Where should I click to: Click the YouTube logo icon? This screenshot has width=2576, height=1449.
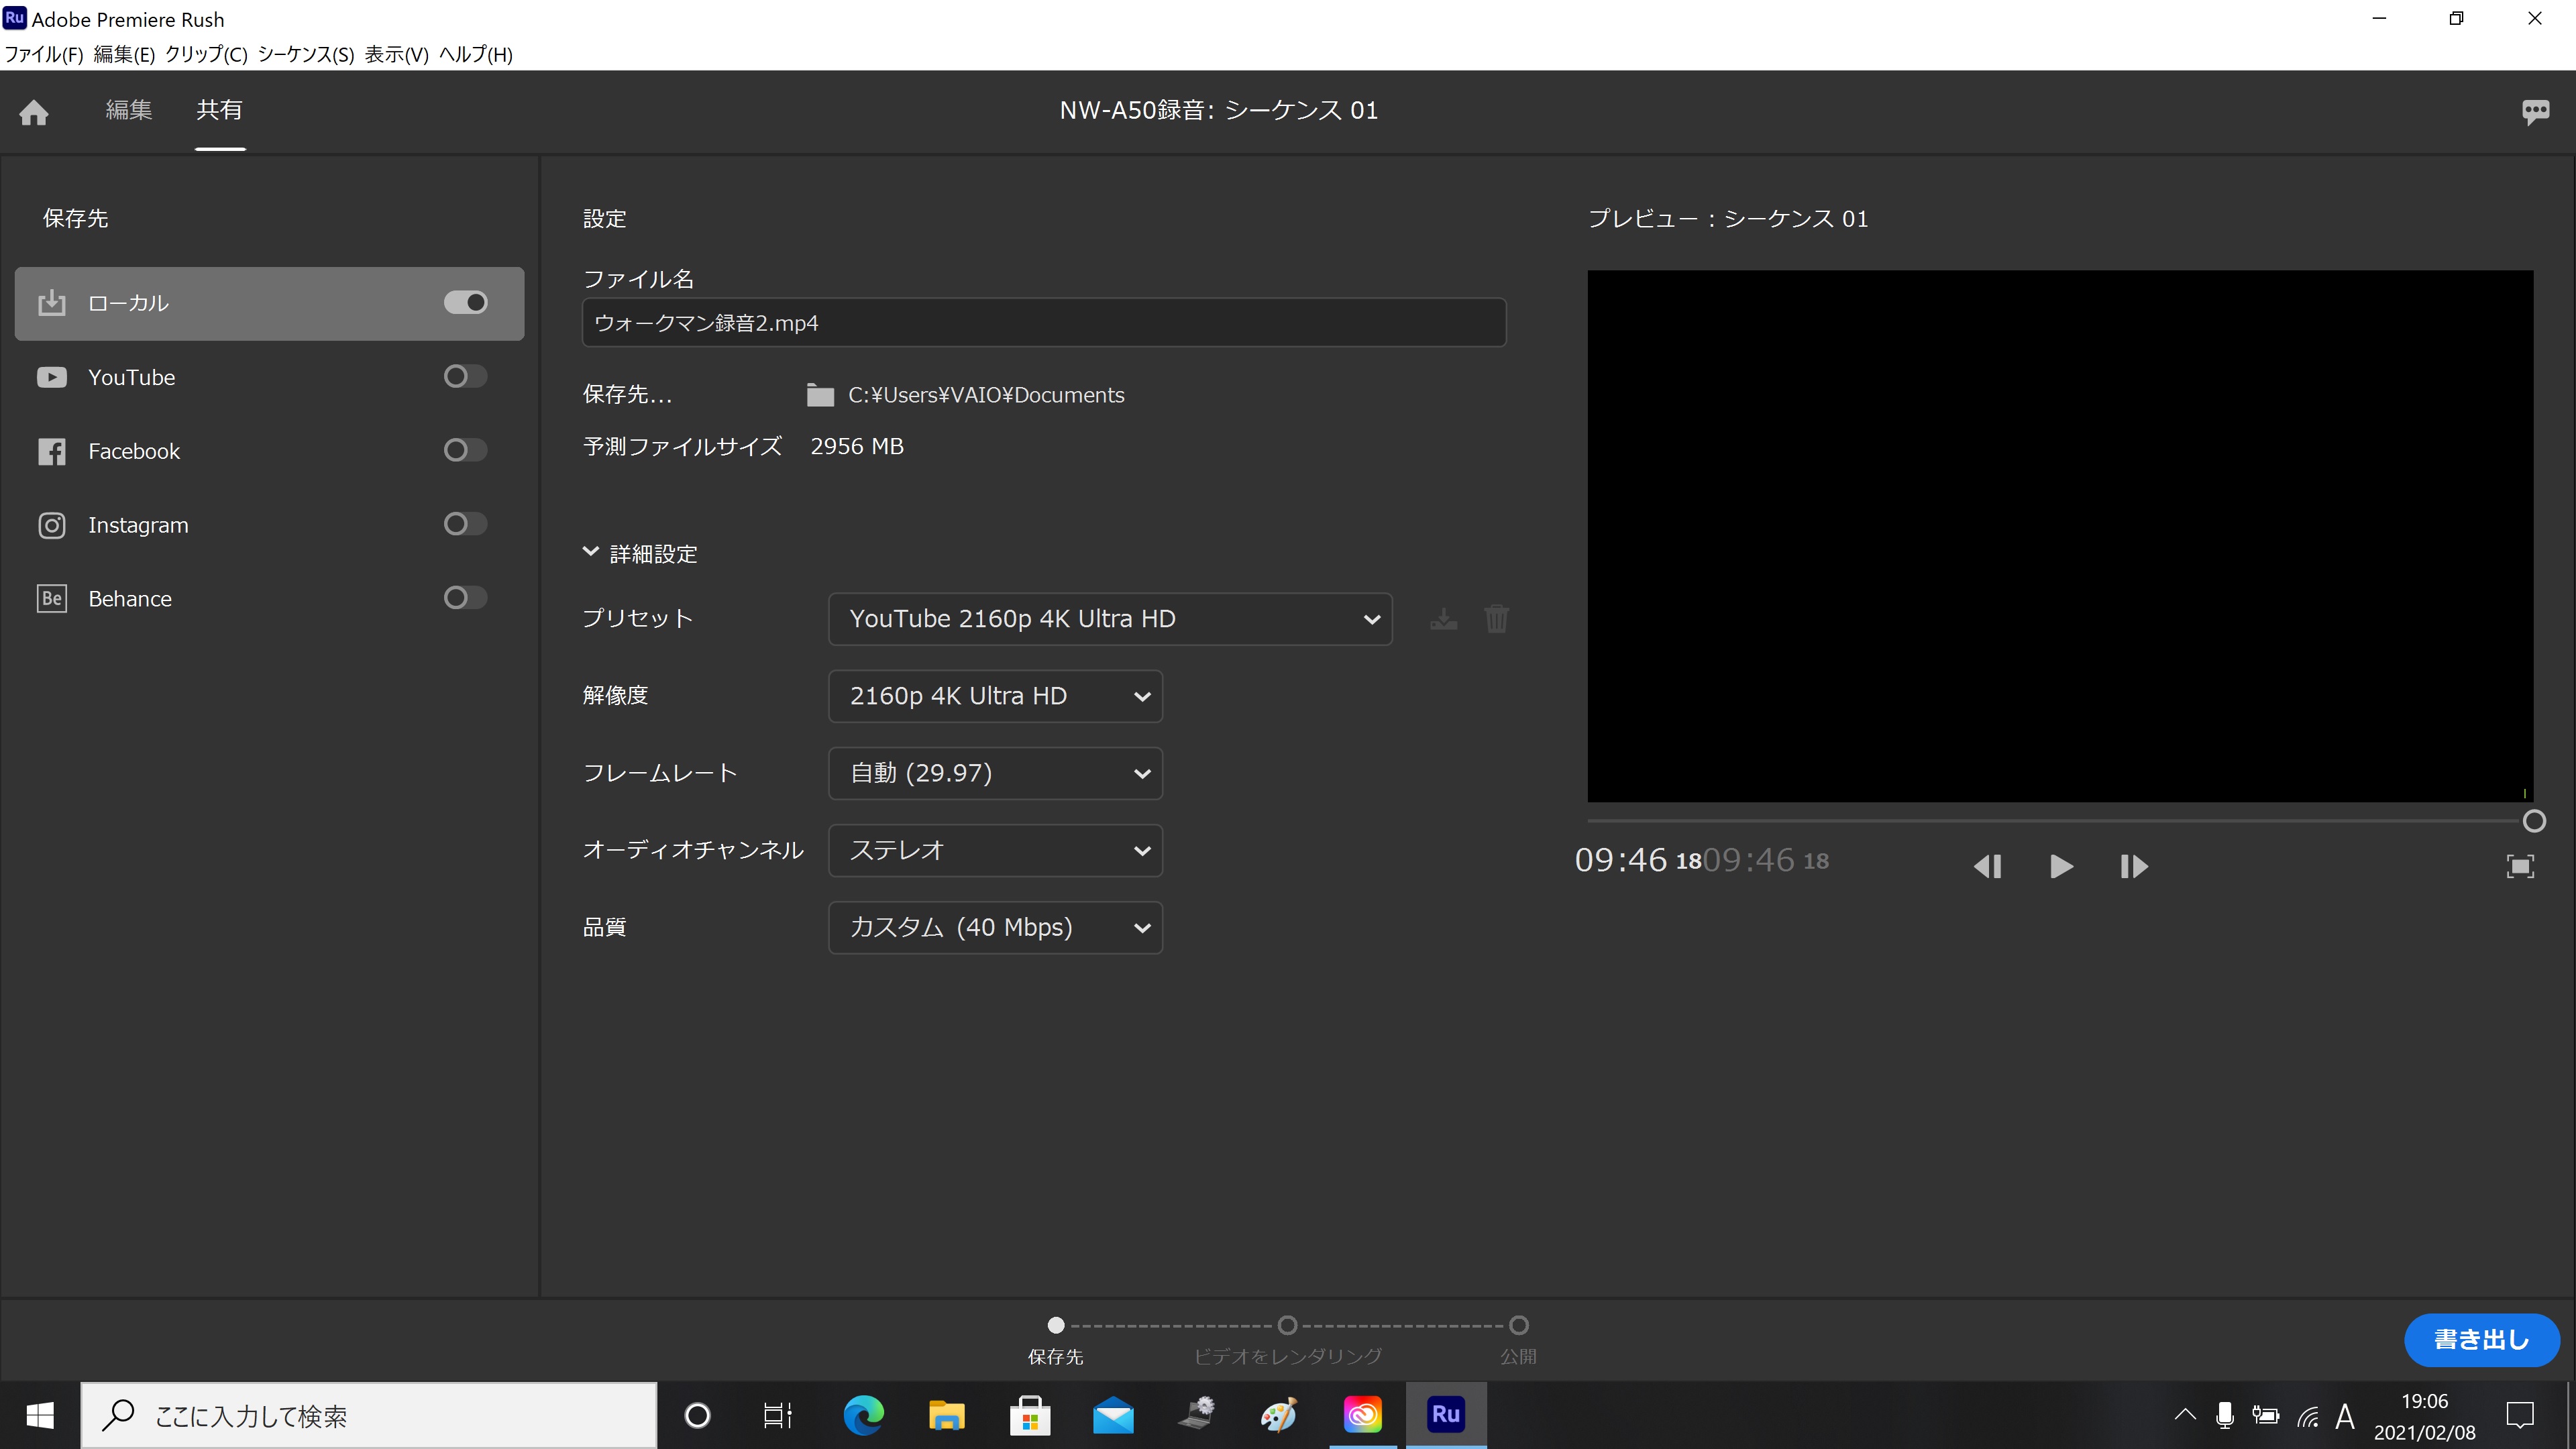(x=51, y=377)
